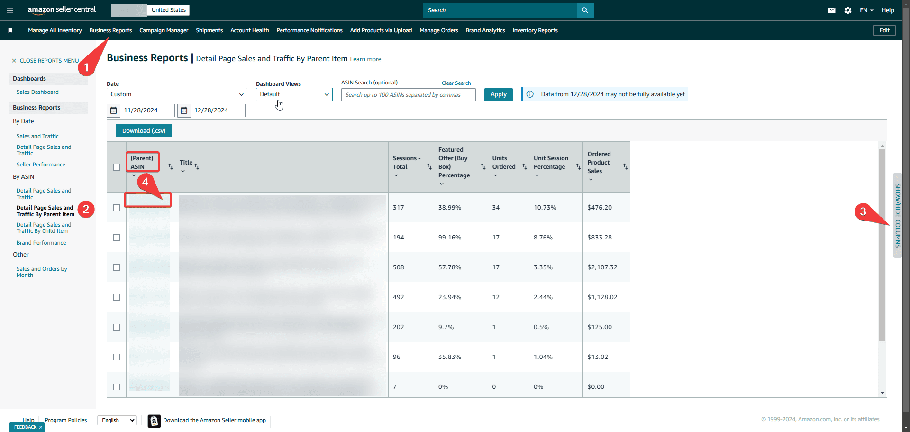Check the row with 202 sessions
The image size is (910, 432).
tap(117, 327)
